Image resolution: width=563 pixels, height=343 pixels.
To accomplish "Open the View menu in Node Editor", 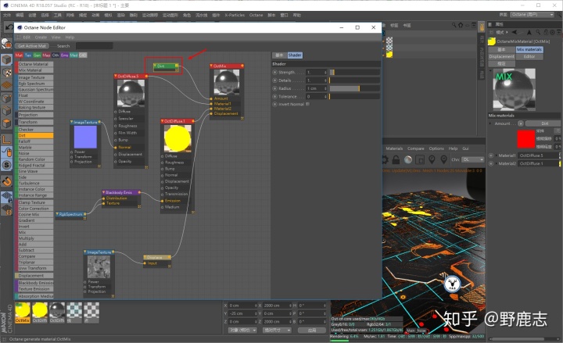I will click(x=56, y=38).
